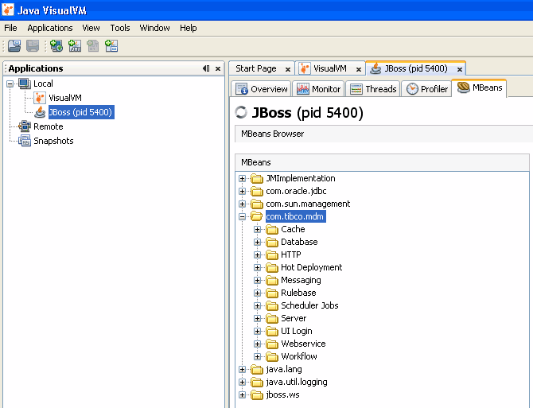Image resolution: width=533 pixels, height=408 pixels.
Task: Select the Webservice tree label
Action: click(303, 344)
